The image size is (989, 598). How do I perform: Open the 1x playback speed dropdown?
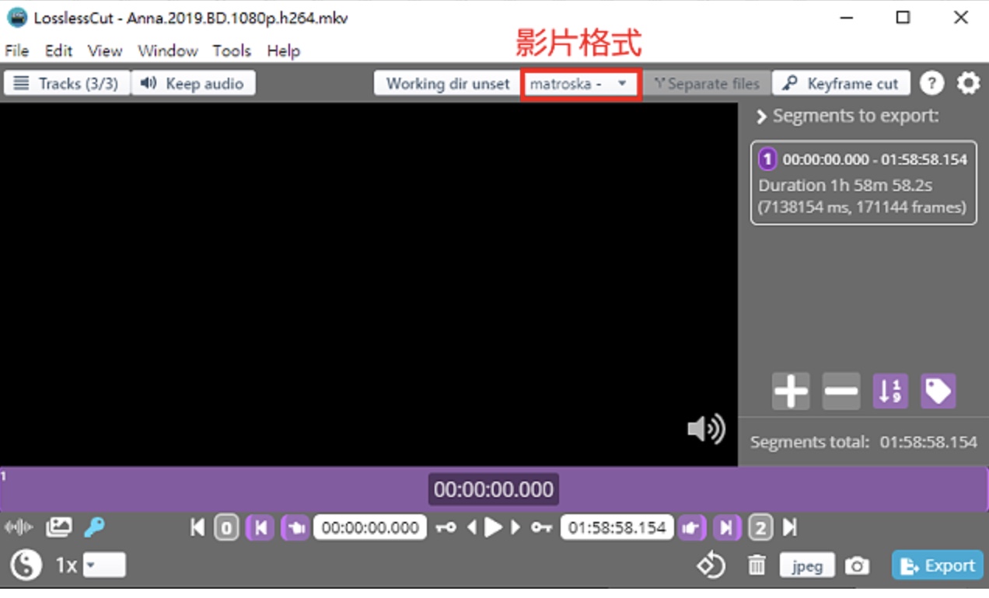103,565
